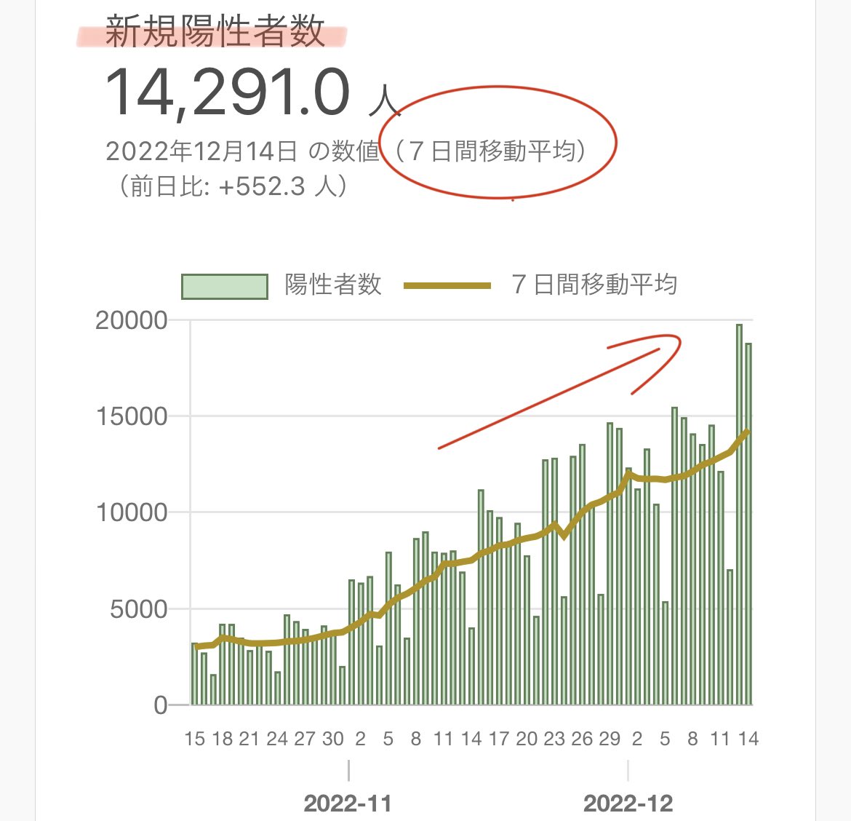This screenshot has height=821, width=851.
Task: Click the y-axis label 10000
Action: (132, 512)
